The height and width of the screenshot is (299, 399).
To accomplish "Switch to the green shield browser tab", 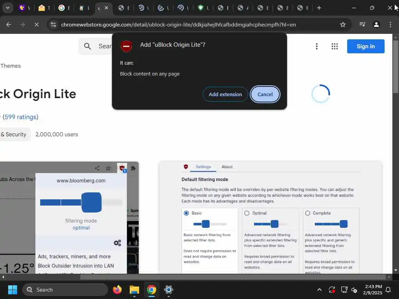I will coord(201,8).
